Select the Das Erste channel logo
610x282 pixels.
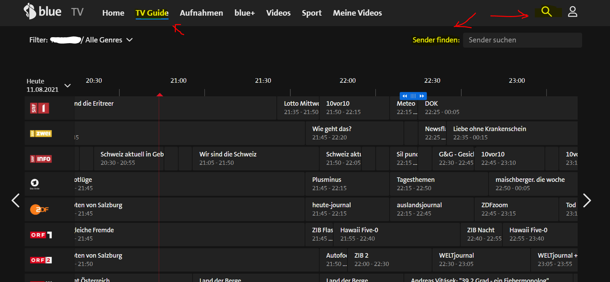click(35, 184)
